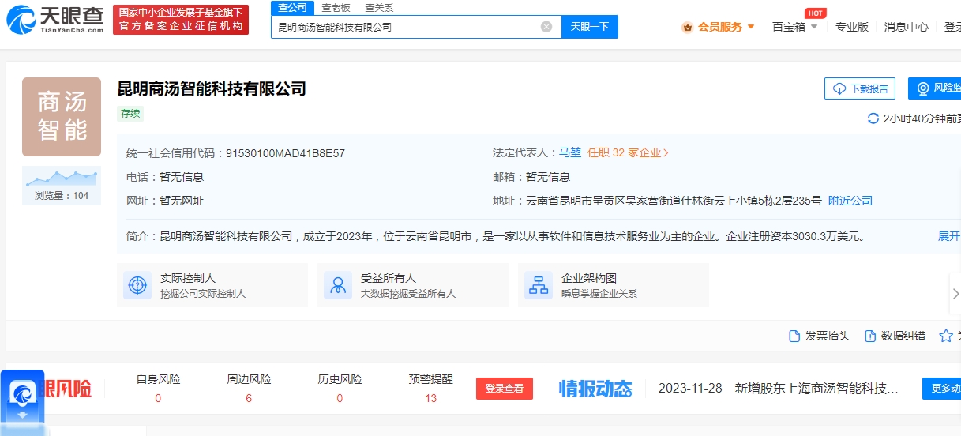Click the 天眼风险 heading
961x436 pixels.
[x=66, y=389]
